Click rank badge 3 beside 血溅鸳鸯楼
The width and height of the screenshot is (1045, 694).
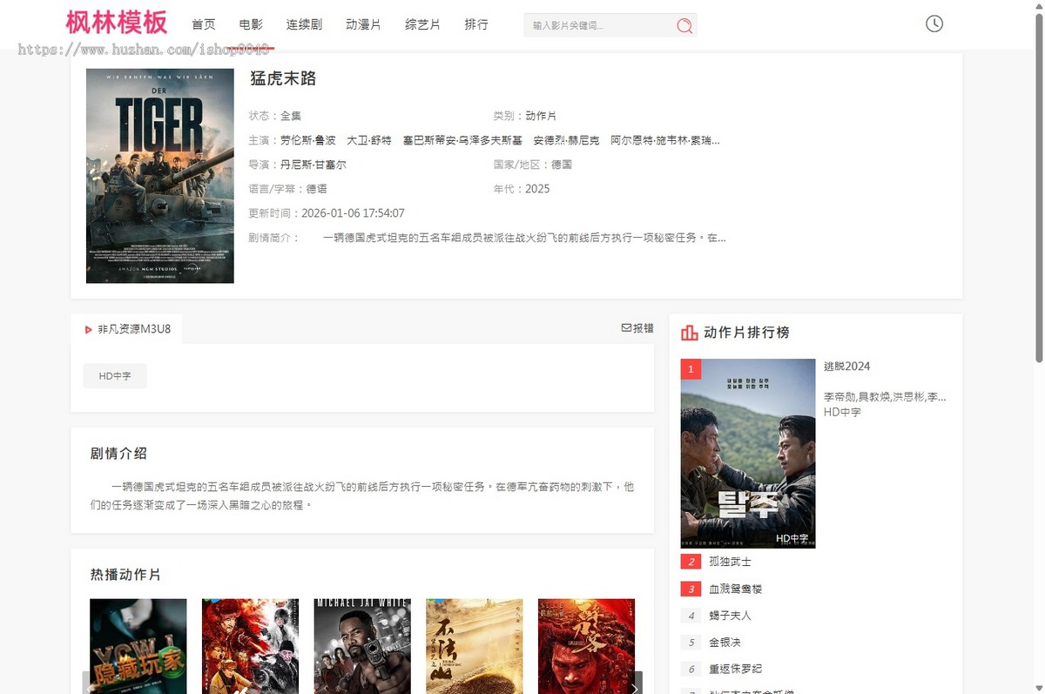[x=691, y=590]
